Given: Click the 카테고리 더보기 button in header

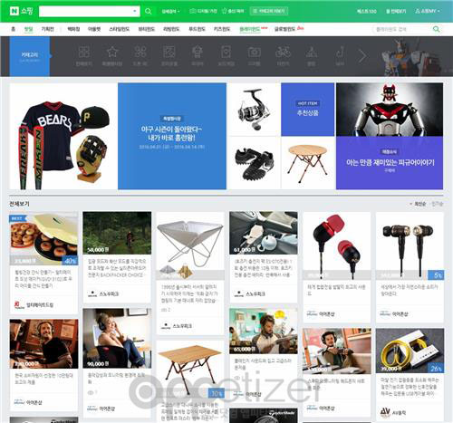Looking at the screenshot, I should pyautogui.click(x=269, y=11).
